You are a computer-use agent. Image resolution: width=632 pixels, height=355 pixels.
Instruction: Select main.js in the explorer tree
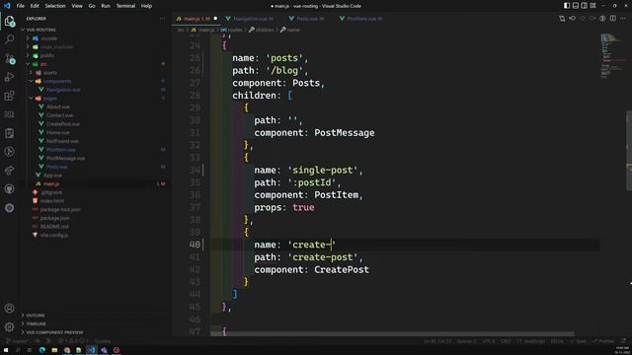click(x=51, y=184)
